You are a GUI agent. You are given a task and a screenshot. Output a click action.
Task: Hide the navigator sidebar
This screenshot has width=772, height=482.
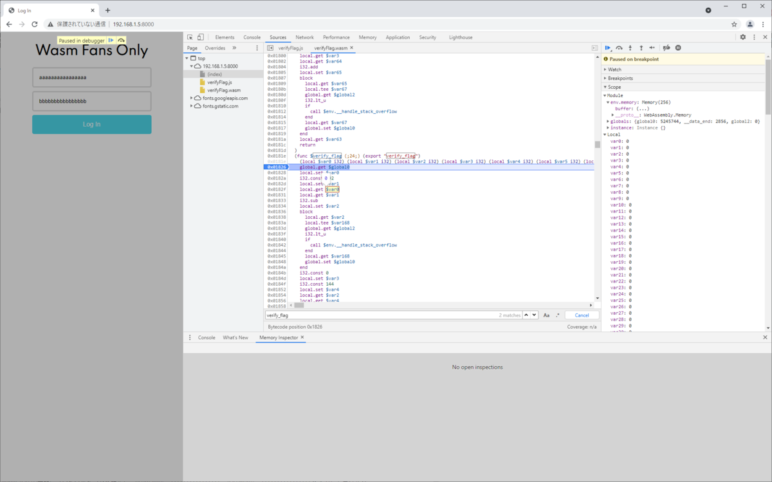coord(270,48)
